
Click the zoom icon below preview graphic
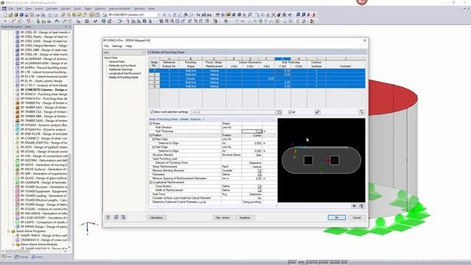[x=361, y=206]
